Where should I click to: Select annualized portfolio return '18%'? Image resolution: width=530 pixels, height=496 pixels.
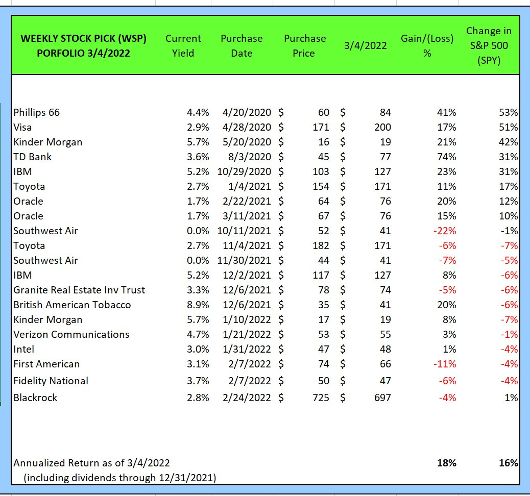(446, 463)
